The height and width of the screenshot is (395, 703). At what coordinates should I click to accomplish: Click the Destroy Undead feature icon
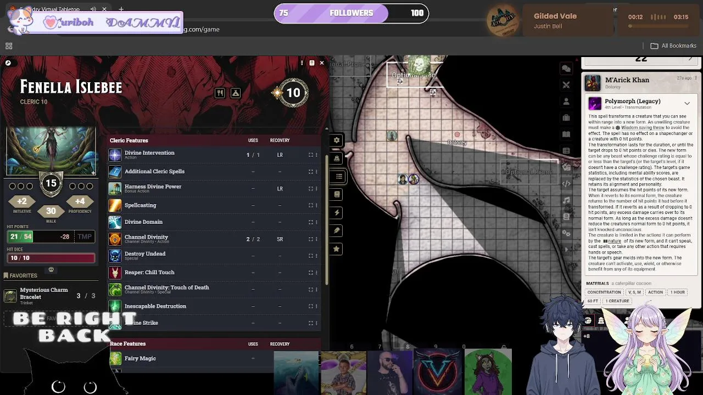115,256
